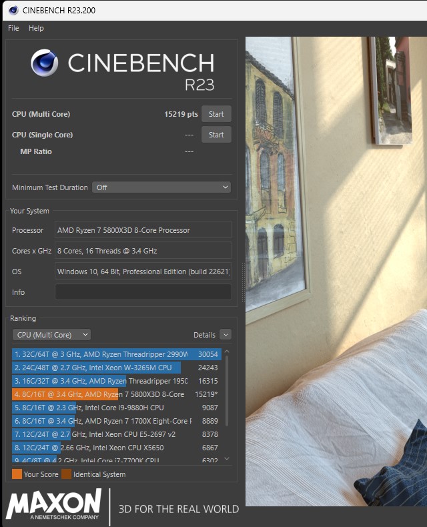
Task: Select ranking row Intel Core i7-7700K CPU
Action: pos(116,460)
